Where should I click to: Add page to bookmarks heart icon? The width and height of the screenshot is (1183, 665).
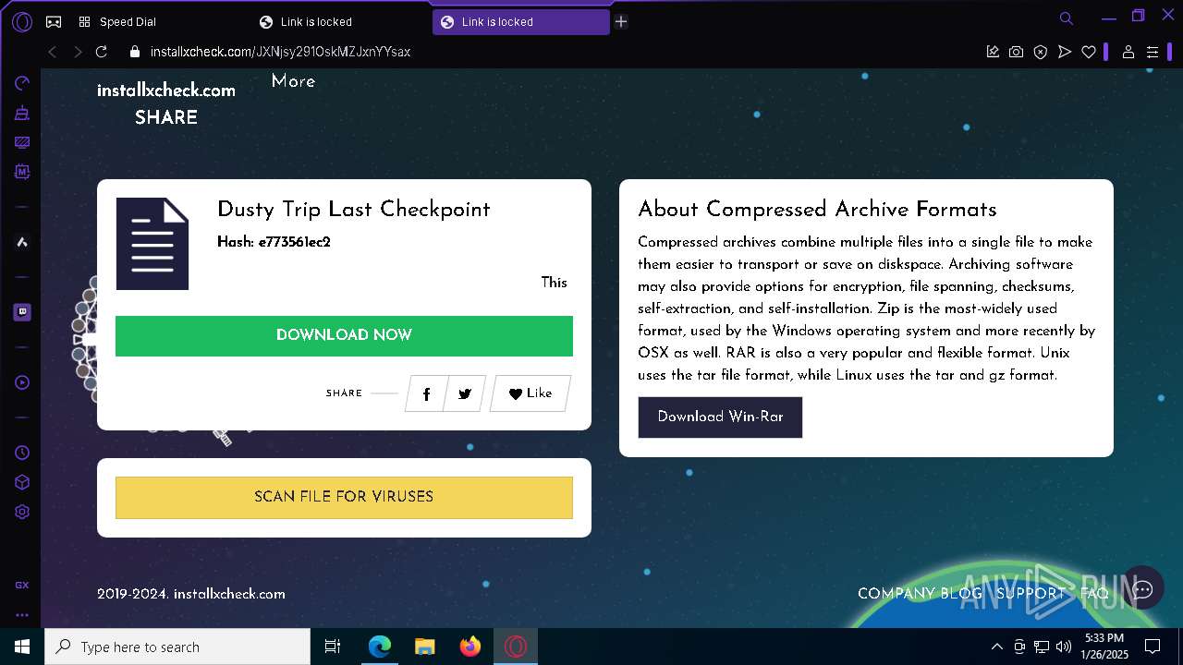[1089, 52]
